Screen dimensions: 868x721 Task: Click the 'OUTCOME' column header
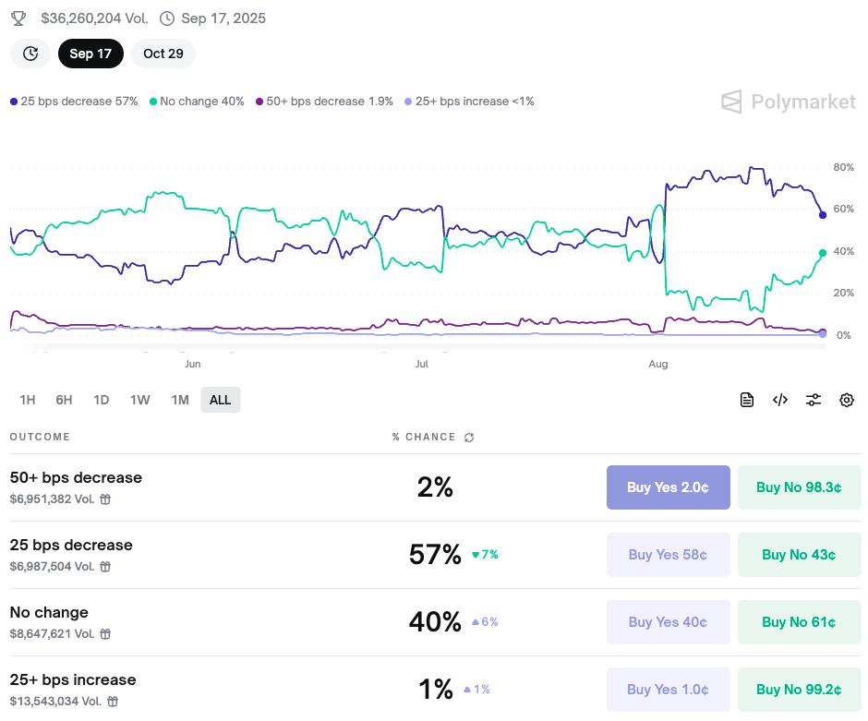pos(40,438)
